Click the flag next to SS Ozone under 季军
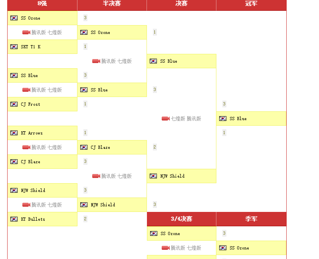319x259 pixels. pyautogui.click(x=223, y=248)
